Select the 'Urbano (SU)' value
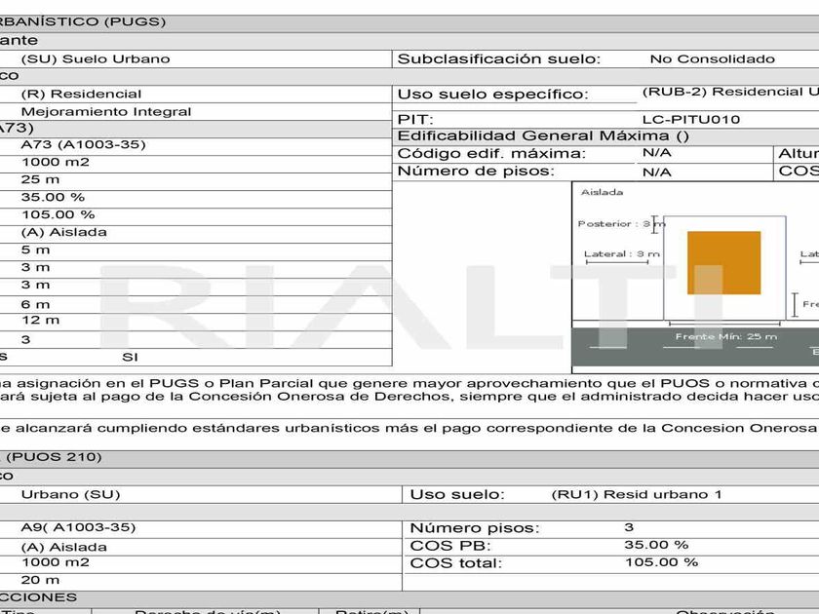 [70, 494]
